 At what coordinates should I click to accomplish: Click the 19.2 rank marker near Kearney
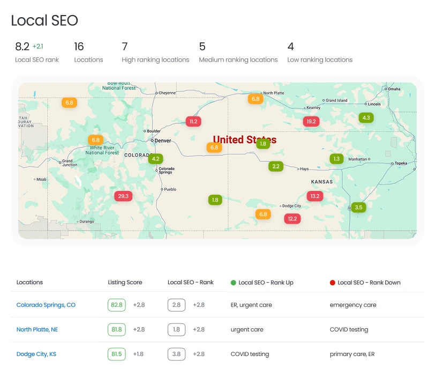(312, 121)
